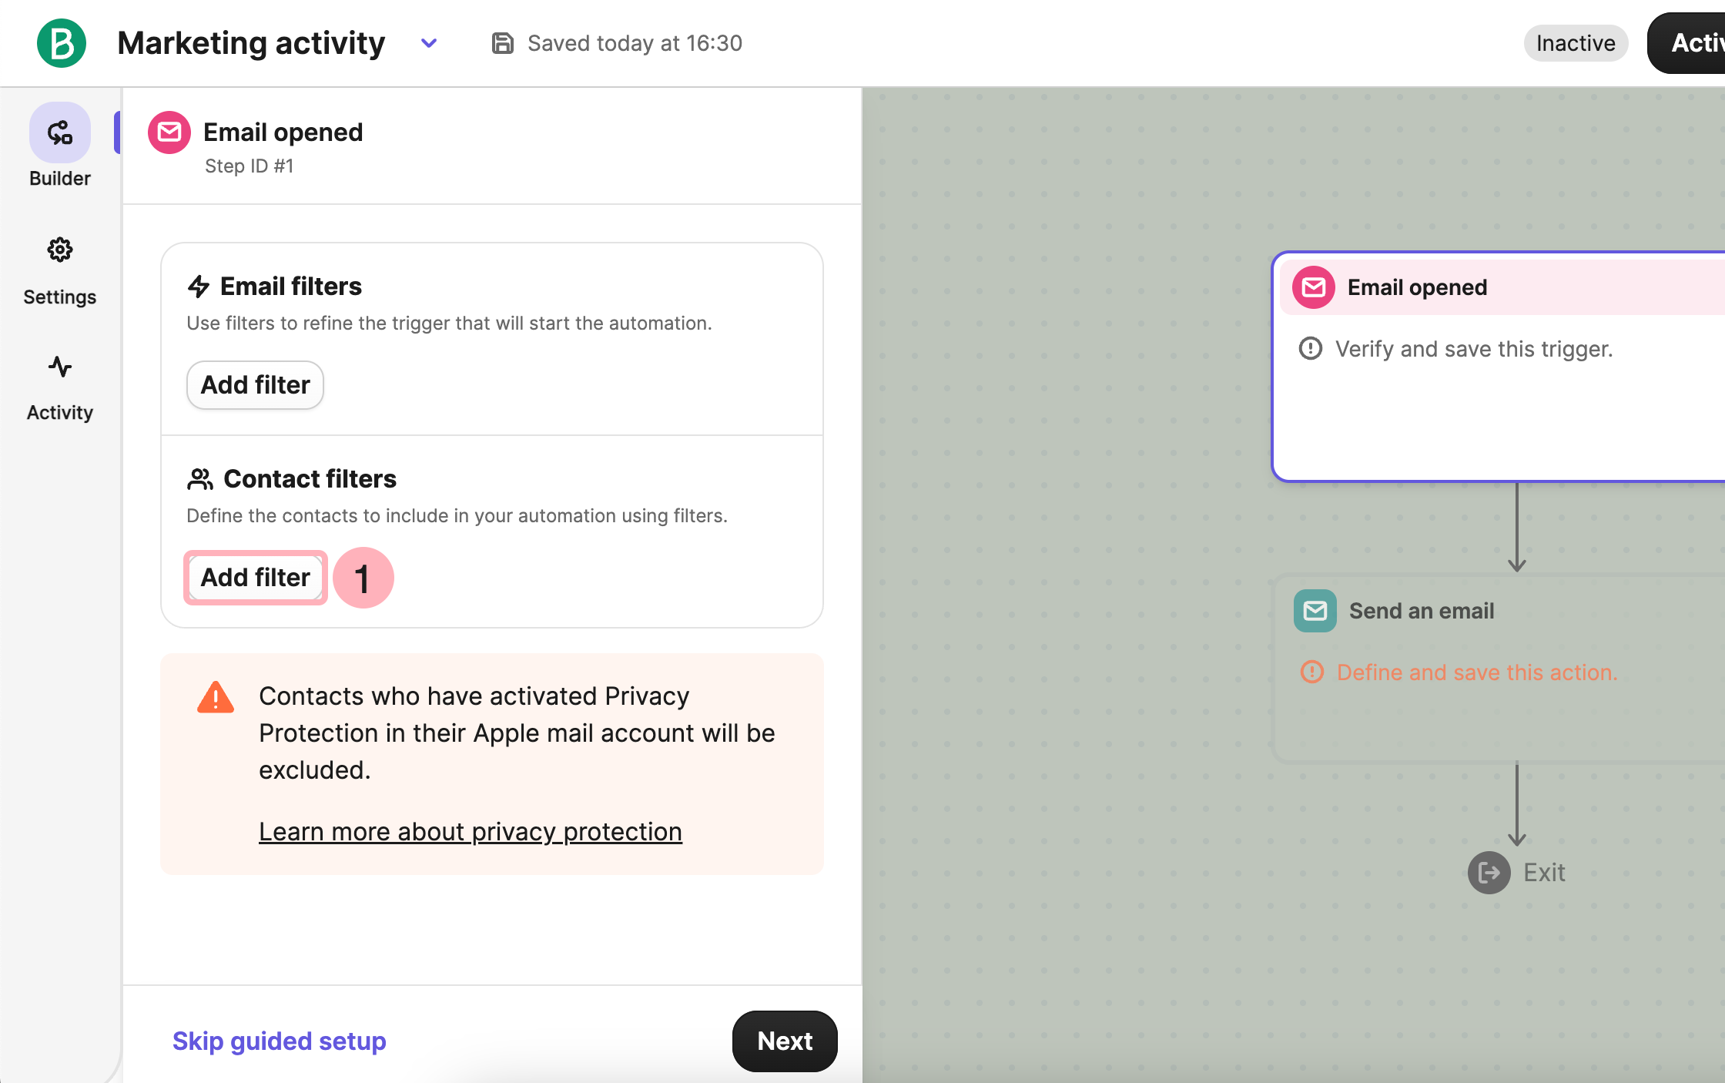
Task: Click 'Verify and save this trigger.' text
Action: pos(1474,349)
